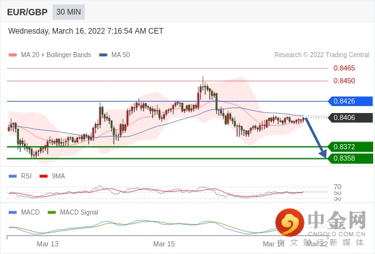Click the MA 20 + Bollinger Bands label
The image size is (375, 254).
click(56, 55)
